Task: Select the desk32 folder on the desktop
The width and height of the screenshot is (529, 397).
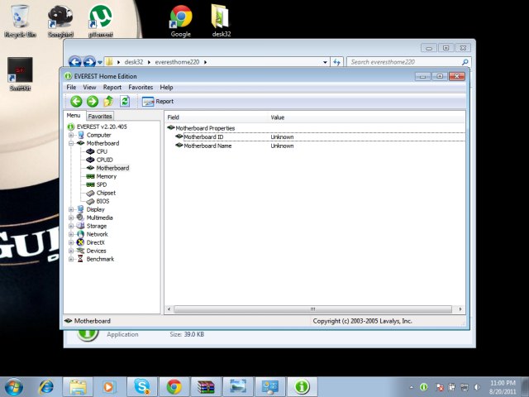Action: (x=221, y=21)
